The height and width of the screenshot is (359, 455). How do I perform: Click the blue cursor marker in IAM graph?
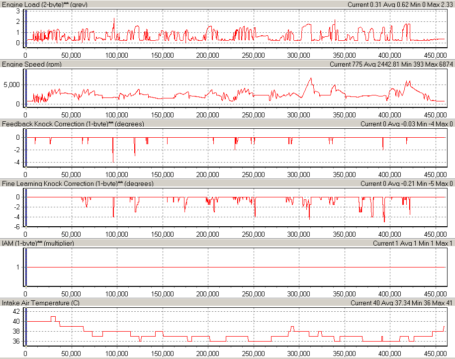click(25, 266)
